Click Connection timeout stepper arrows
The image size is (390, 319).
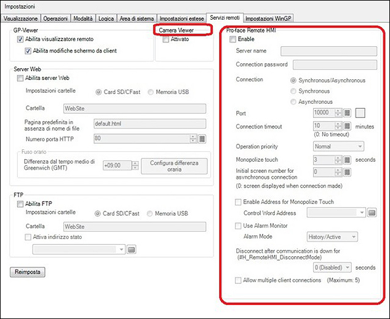point(338,126)
